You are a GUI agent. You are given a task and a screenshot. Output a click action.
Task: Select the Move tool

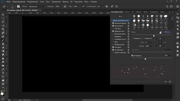pos(3,15)
